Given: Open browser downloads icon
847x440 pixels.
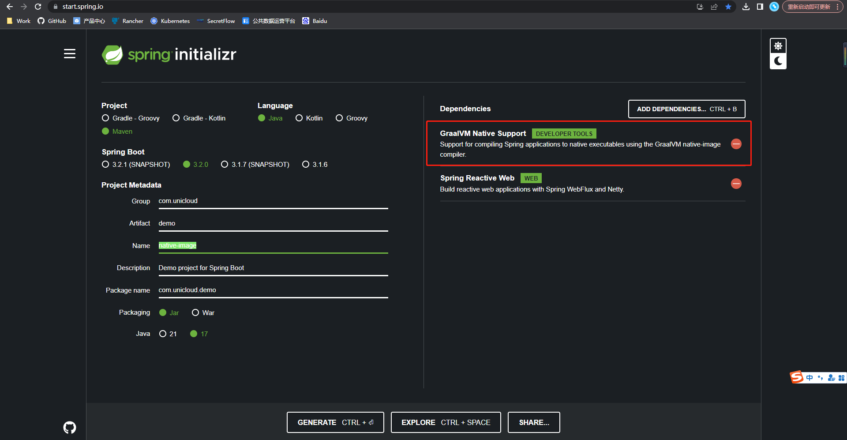Looking at the screenshot, I should (x=746, y=7).
